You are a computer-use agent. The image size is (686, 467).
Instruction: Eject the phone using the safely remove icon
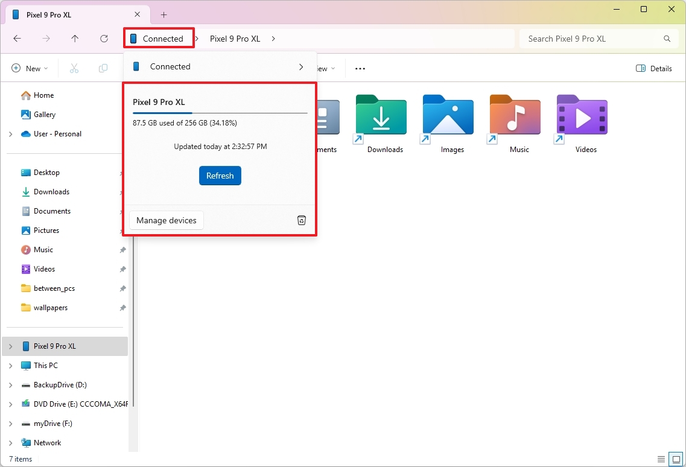click(302, 220)
